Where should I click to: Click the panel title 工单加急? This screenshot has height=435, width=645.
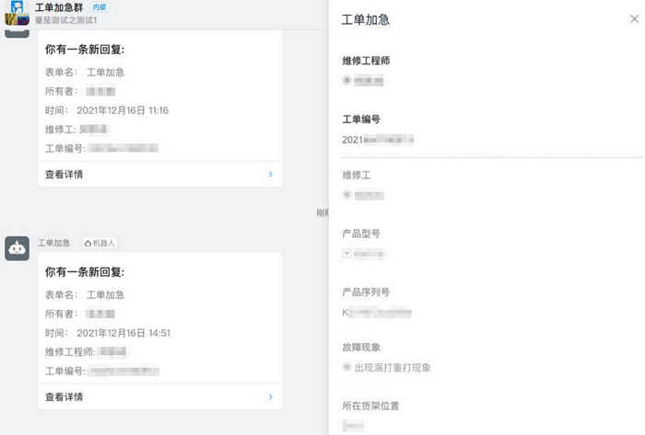click(x=366, y=19)
